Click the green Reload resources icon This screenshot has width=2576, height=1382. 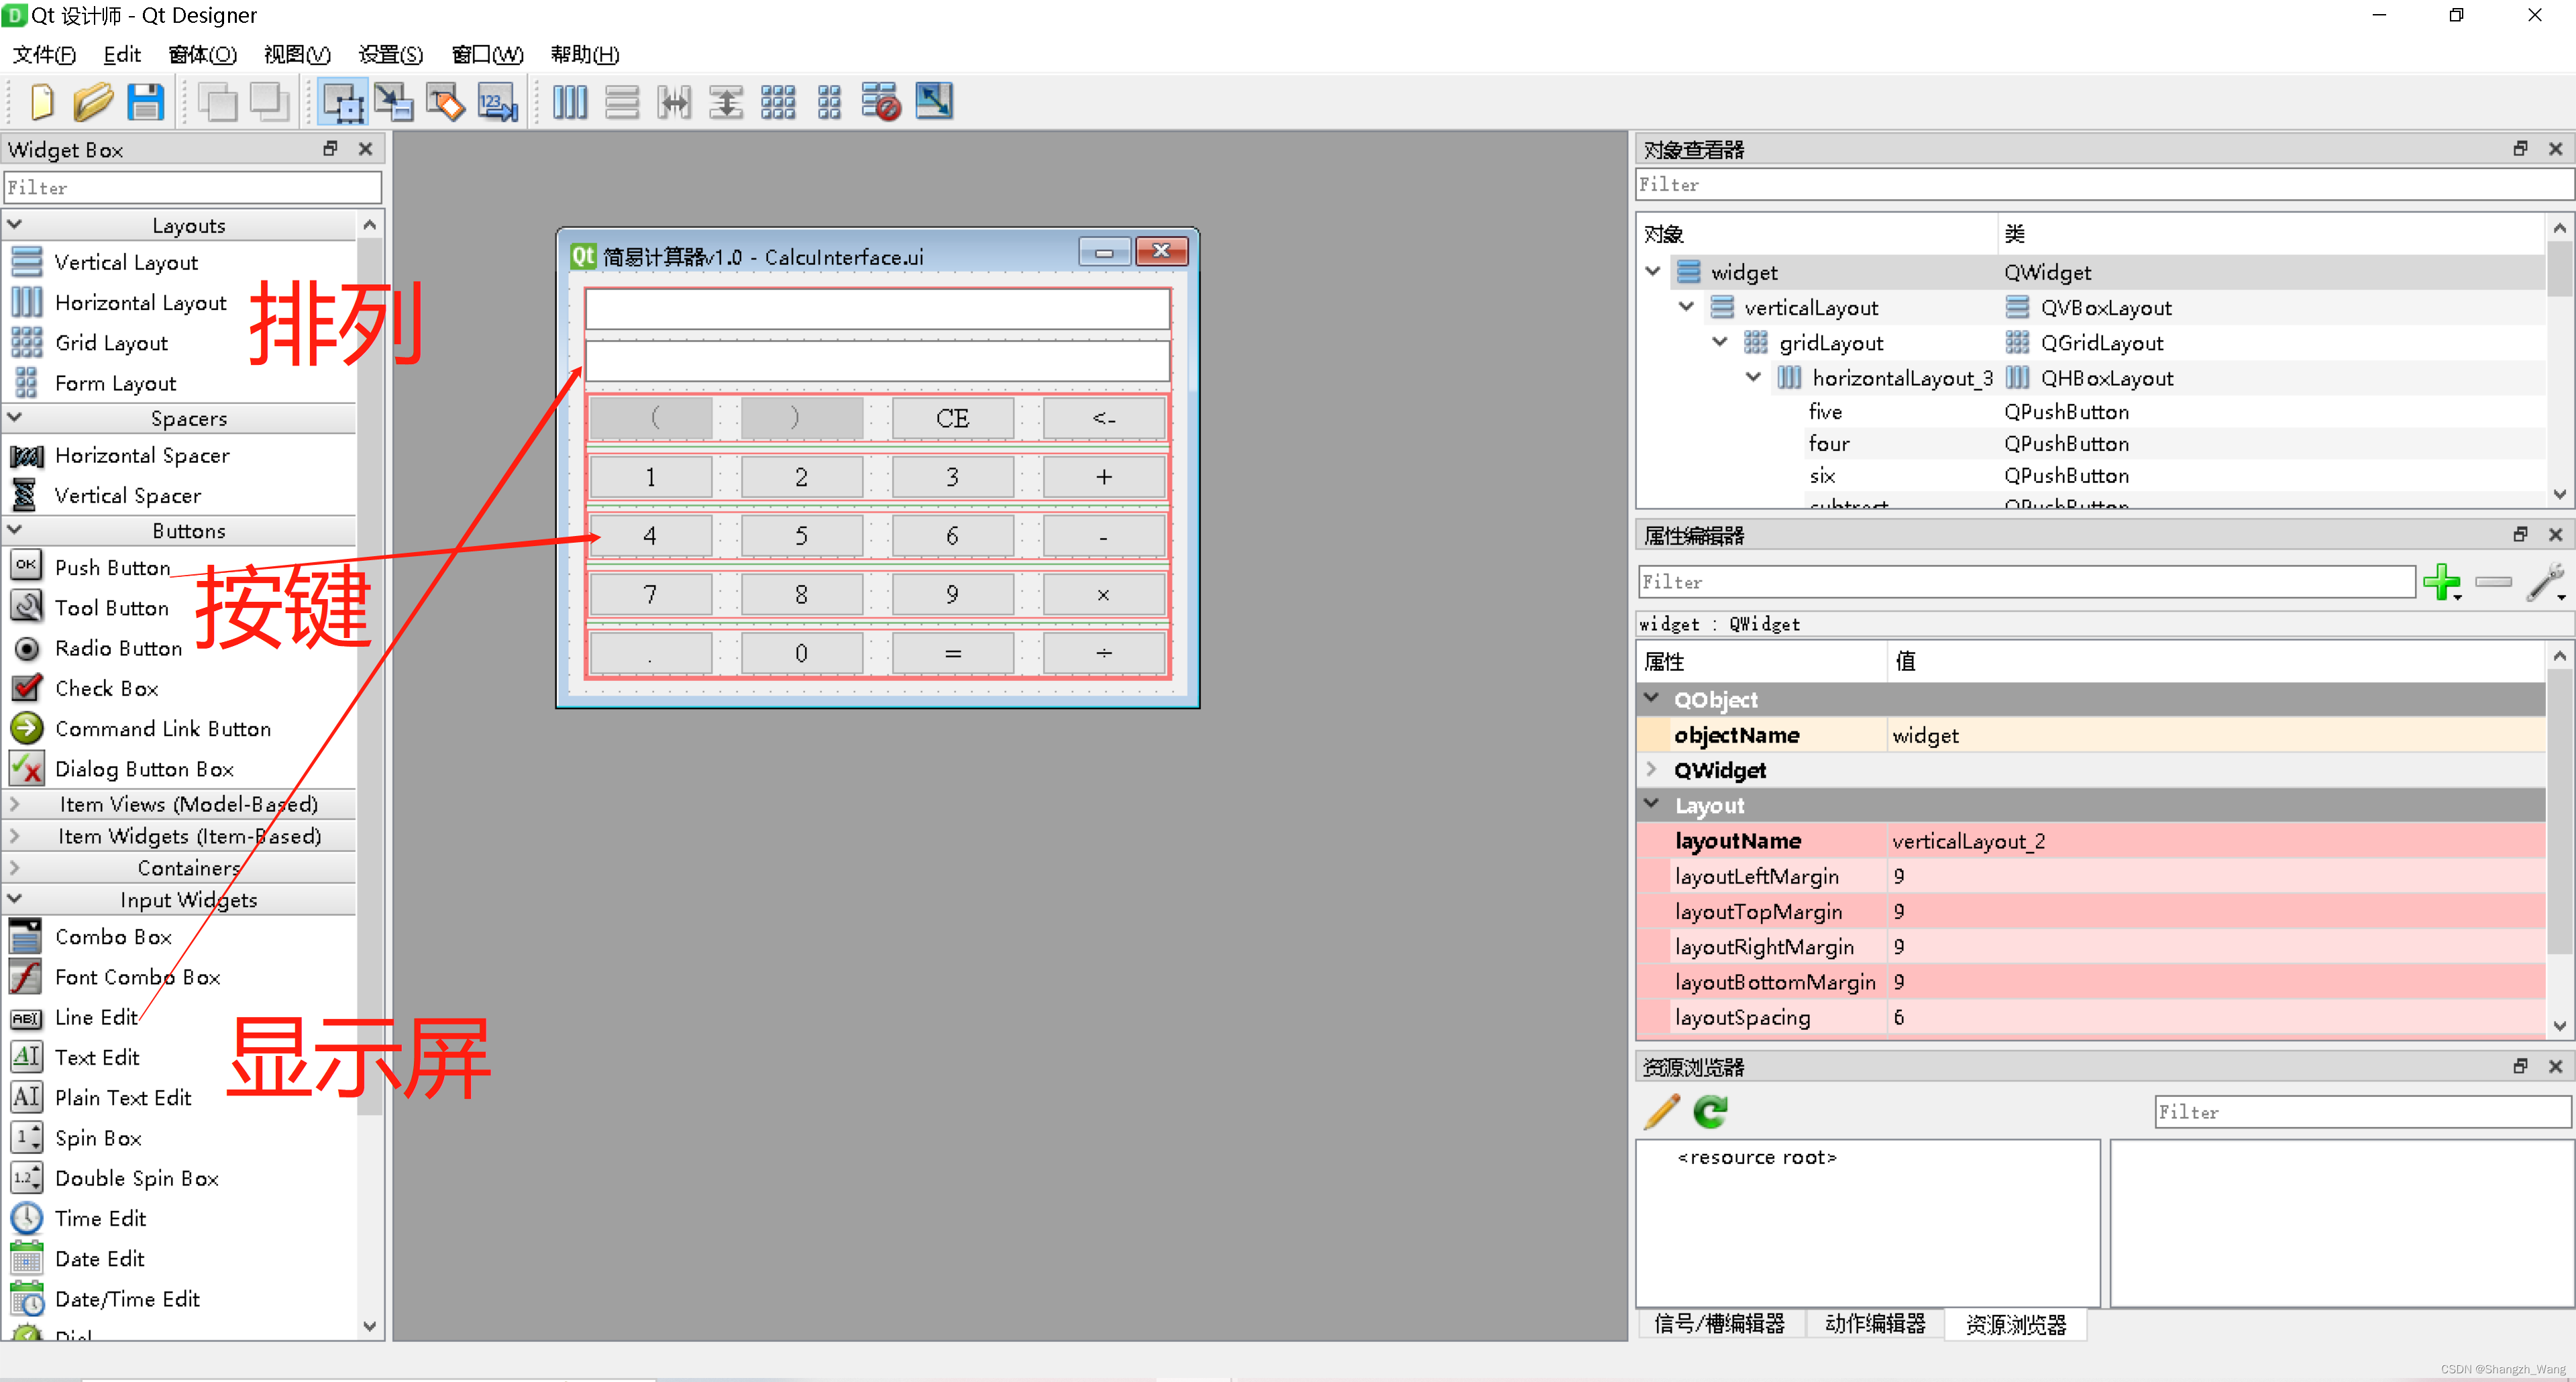coord(1711,1112)
